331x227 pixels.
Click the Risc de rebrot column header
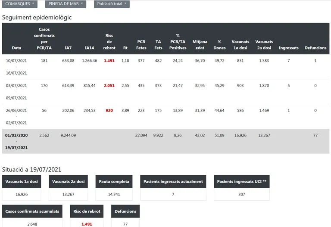pyautogui.click(x=109, y=41)
